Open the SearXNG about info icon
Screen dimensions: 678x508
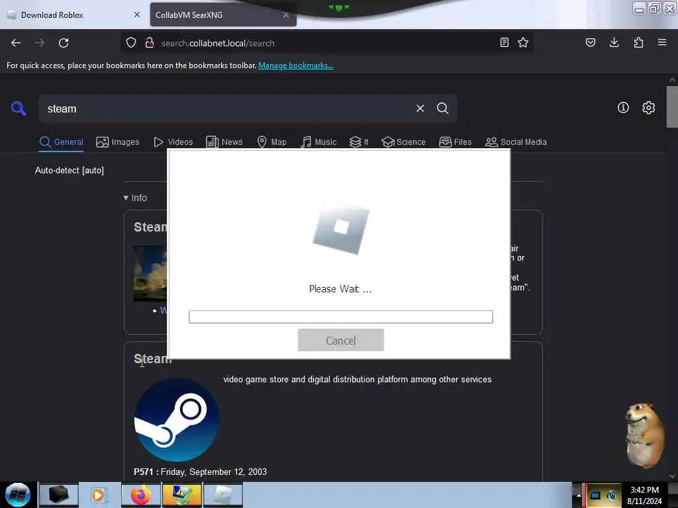623,108
